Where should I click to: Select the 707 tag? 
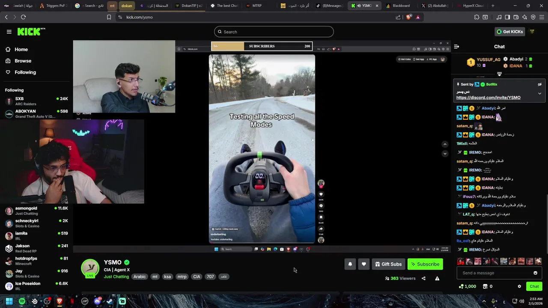coord(210,277)
